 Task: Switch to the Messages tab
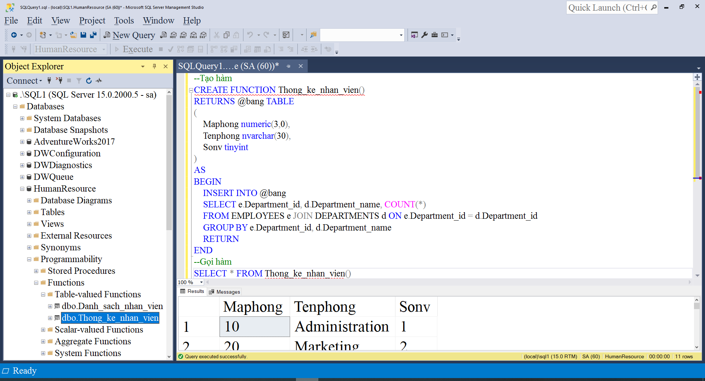224,292
